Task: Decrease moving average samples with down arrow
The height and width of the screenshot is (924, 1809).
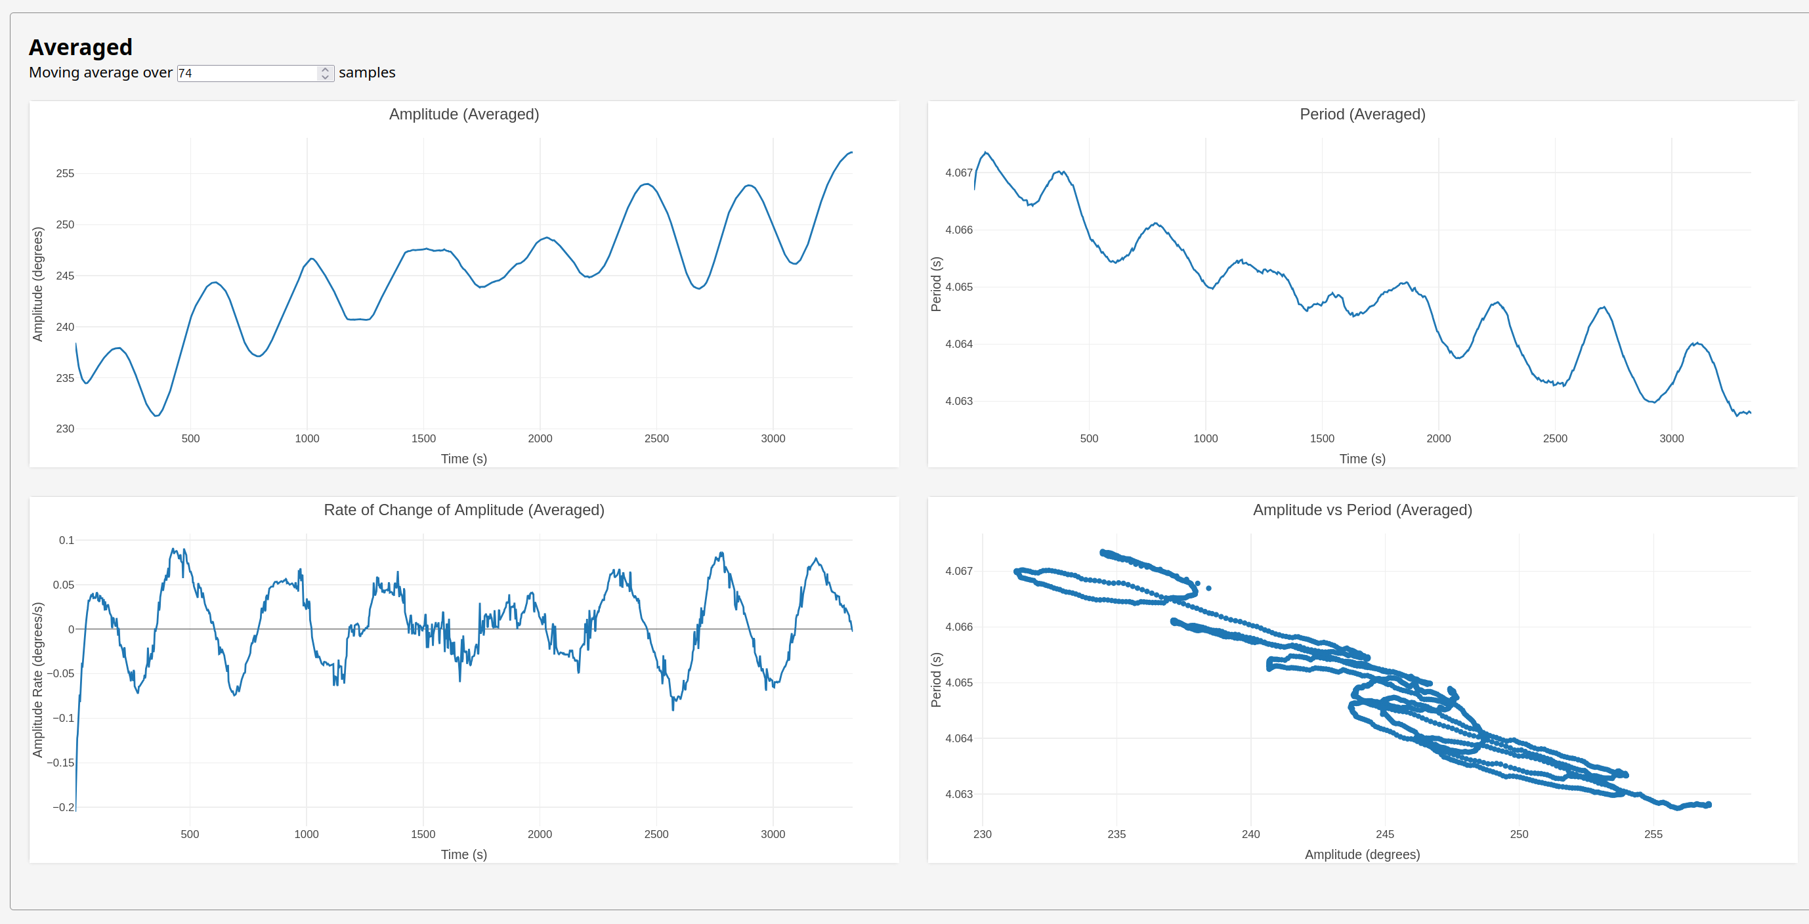Action: [x=325, y=77]
